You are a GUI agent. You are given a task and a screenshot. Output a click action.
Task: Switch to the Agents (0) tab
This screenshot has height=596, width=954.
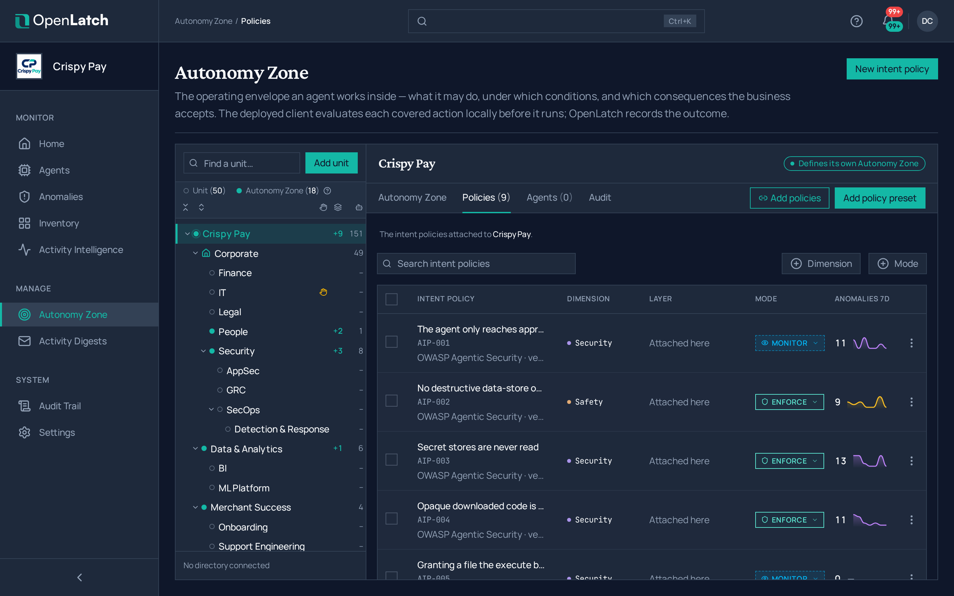pos(549,197)
